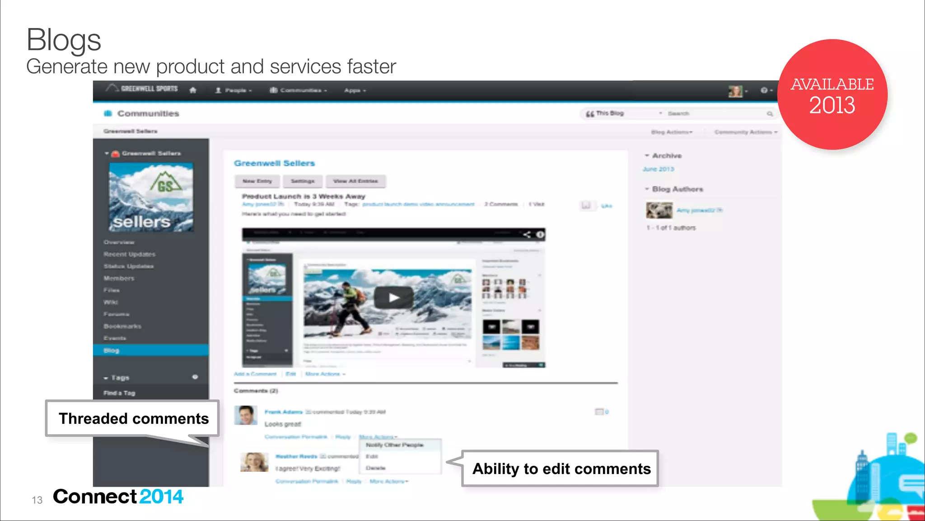Open More Actions under Heather Reeds comment
This screenshot has height=521, width=925.
click(389, 482)
